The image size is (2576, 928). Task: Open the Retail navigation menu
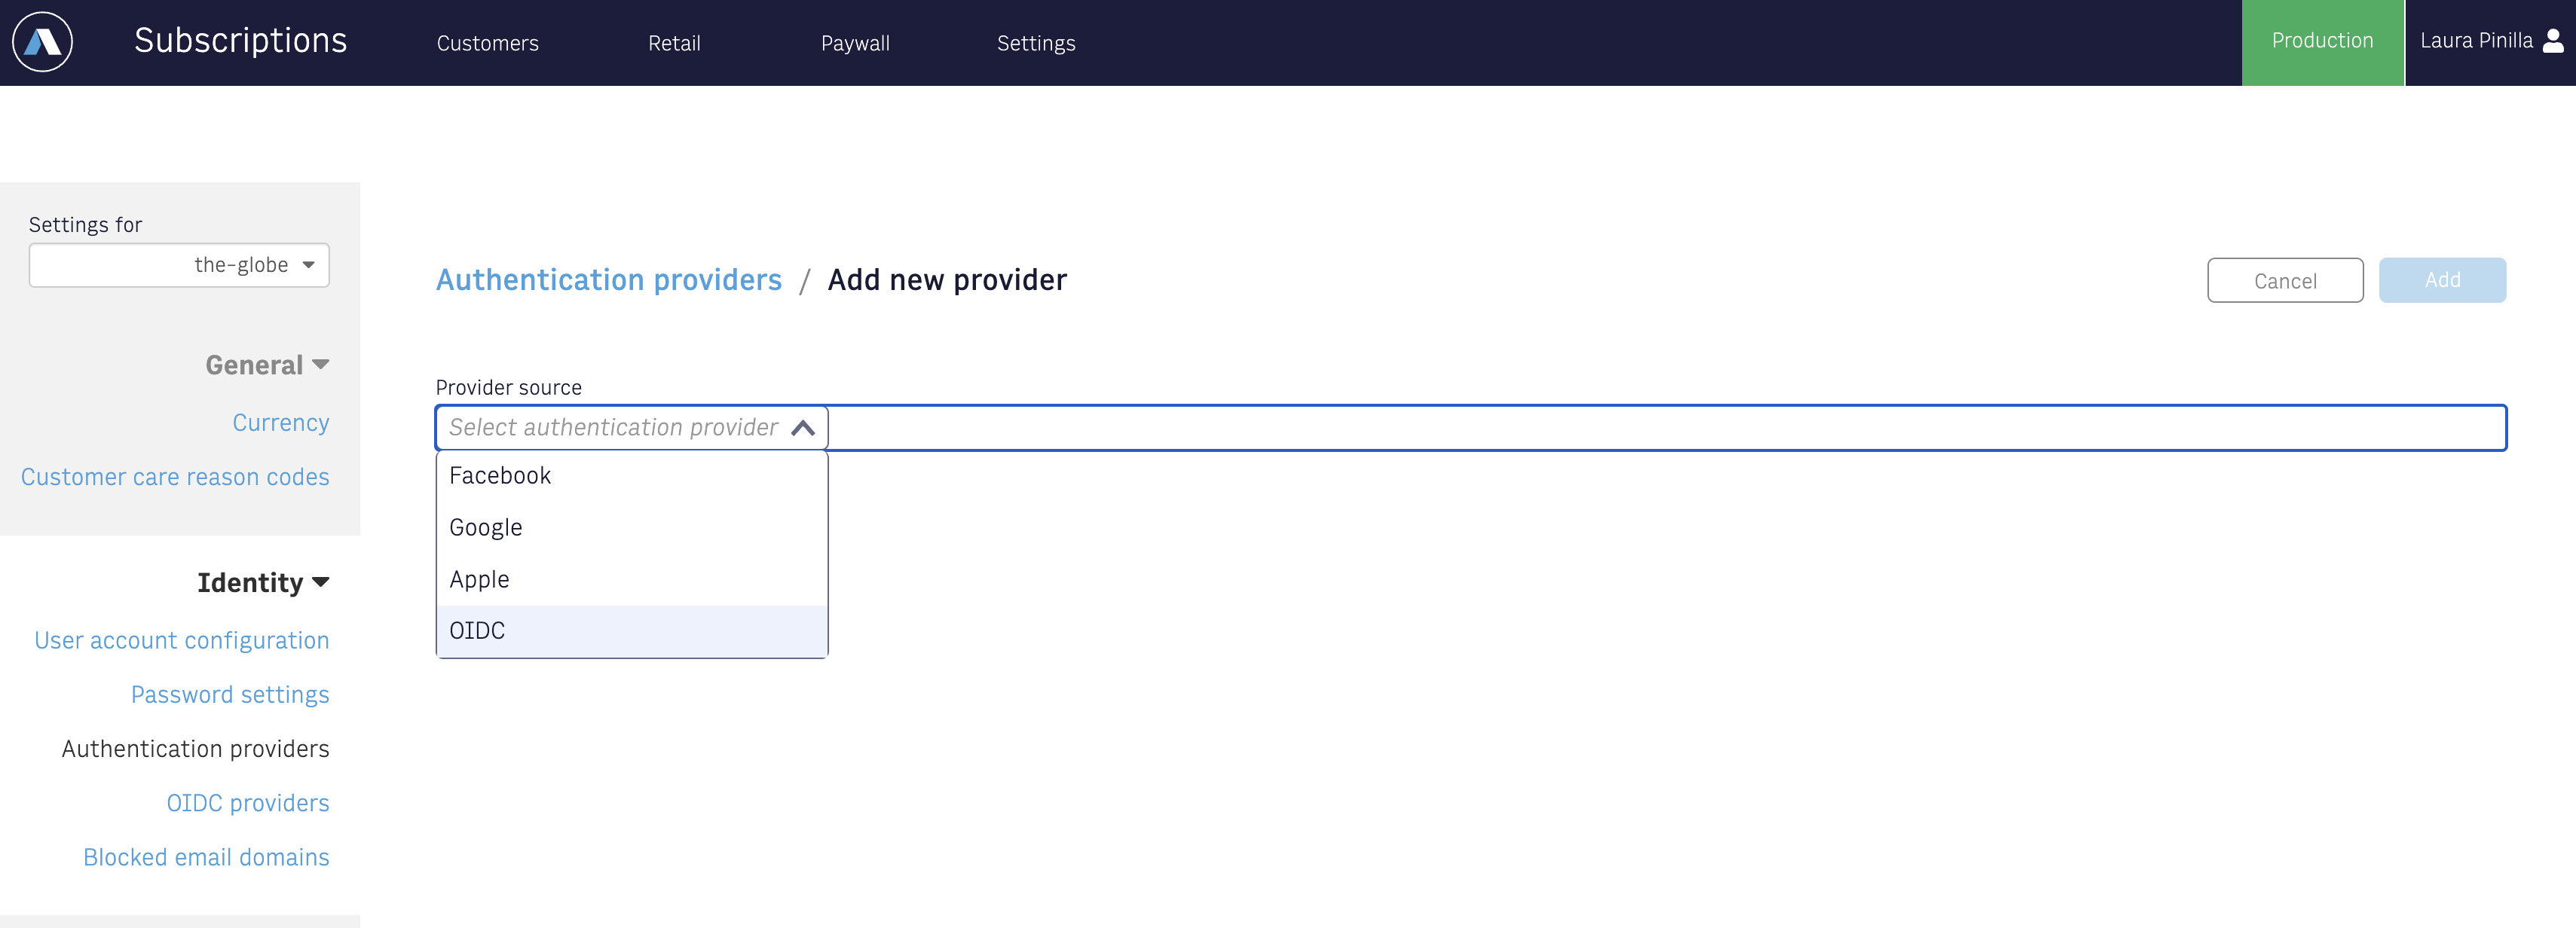point(675,43)
